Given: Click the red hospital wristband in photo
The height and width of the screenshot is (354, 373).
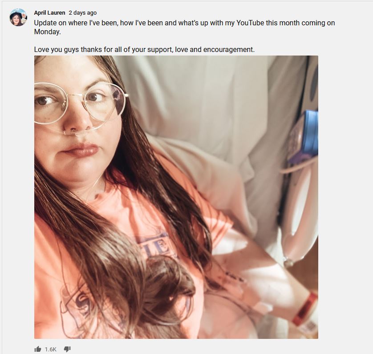Looking at the screenshot, I should coord(305,309).
